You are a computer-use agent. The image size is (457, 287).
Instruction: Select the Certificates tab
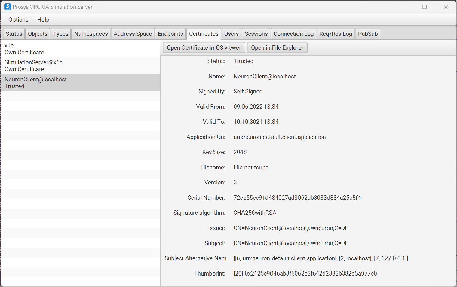204,34
